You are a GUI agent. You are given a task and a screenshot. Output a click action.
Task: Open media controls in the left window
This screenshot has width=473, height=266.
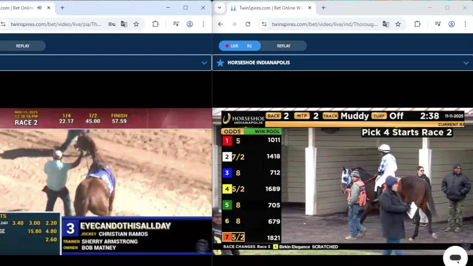coord(176,24)
